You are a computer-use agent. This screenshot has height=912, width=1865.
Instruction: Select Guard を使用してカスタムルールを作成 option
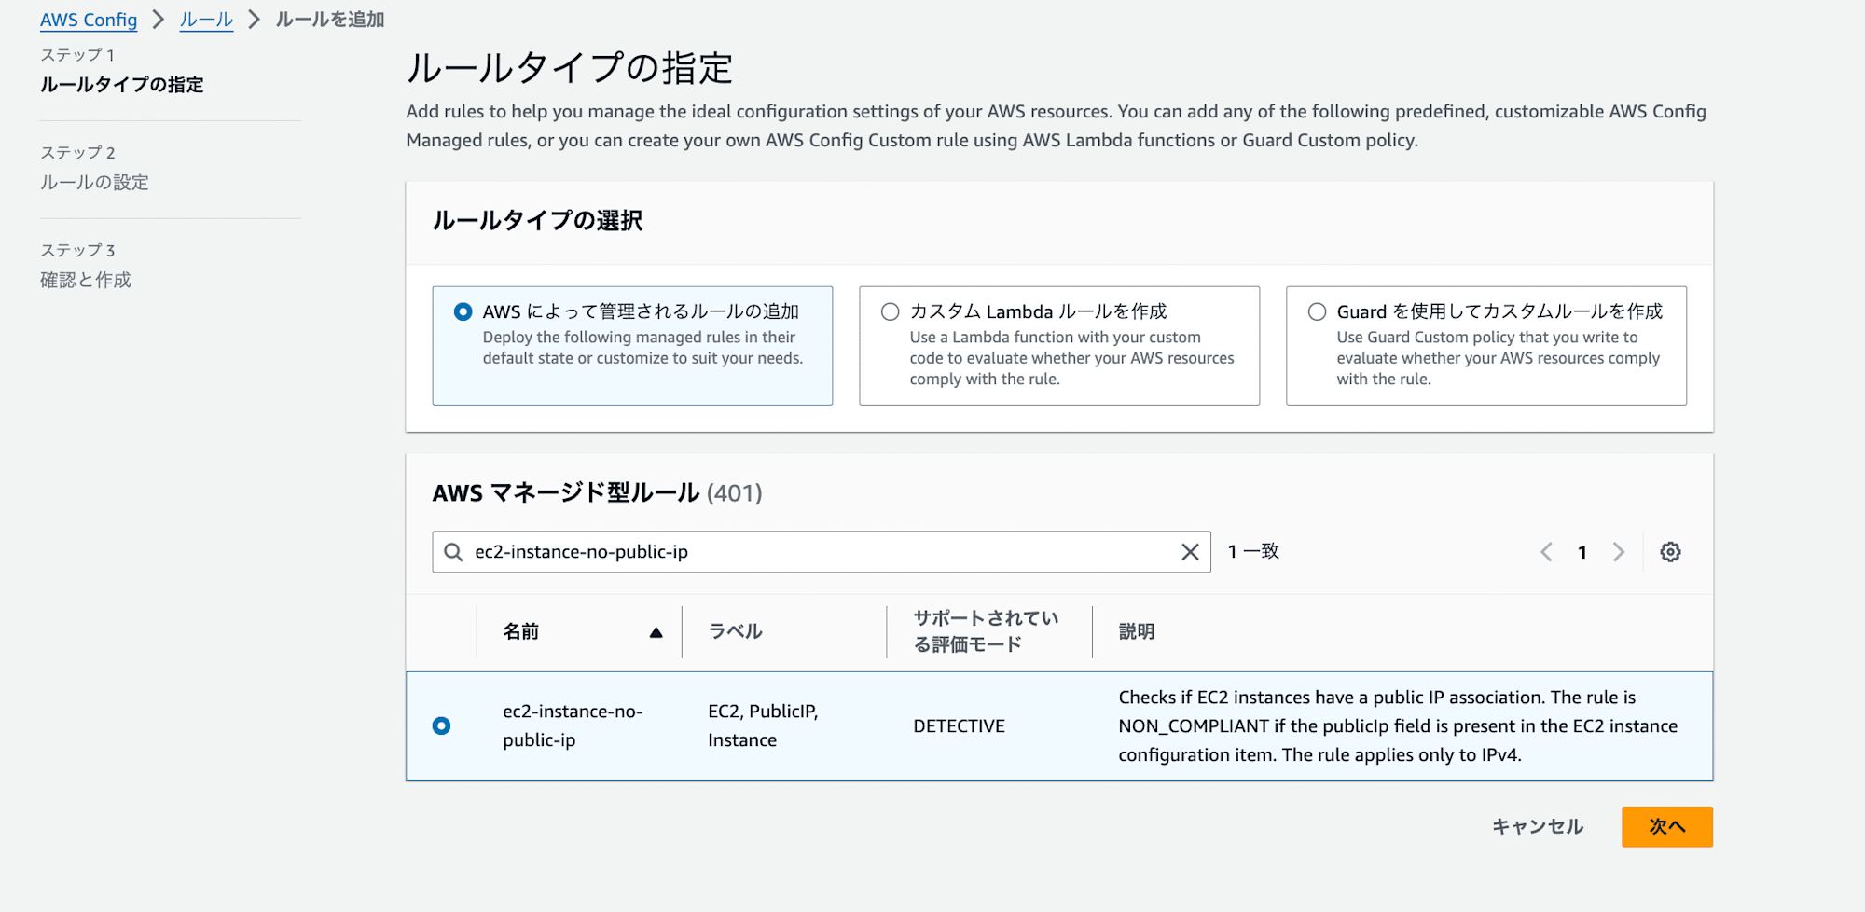click(1486, 345)
